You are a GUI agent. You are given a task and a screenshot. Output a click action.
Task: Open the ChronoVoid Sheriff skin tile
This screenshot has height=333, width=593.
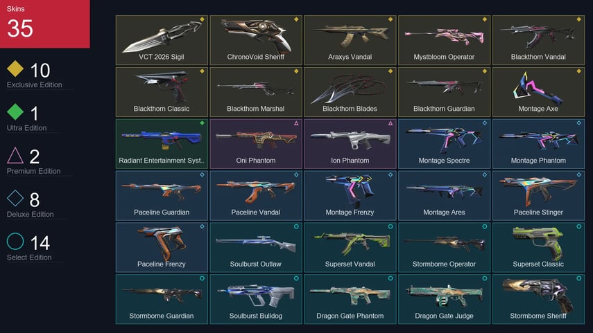(x=256, y=40)
